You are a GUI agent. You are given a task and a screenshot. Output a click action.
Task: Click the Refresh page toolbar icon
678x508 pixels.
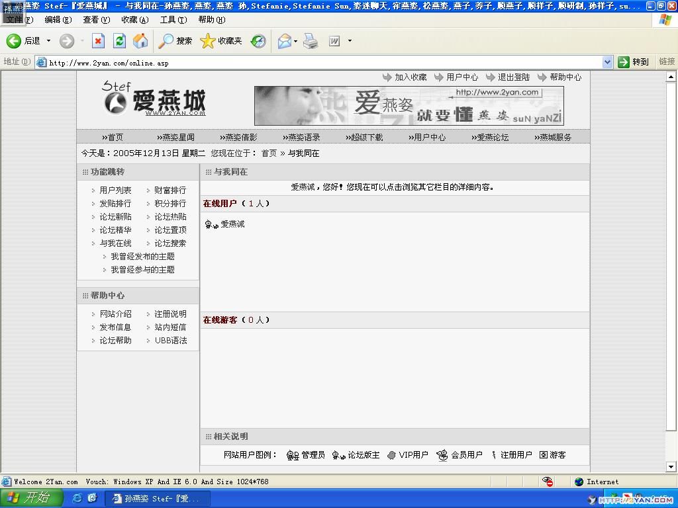tap(119, 41)
